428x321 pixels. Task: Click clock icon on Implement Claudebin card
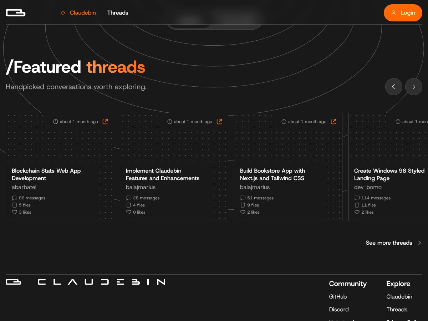170,122
